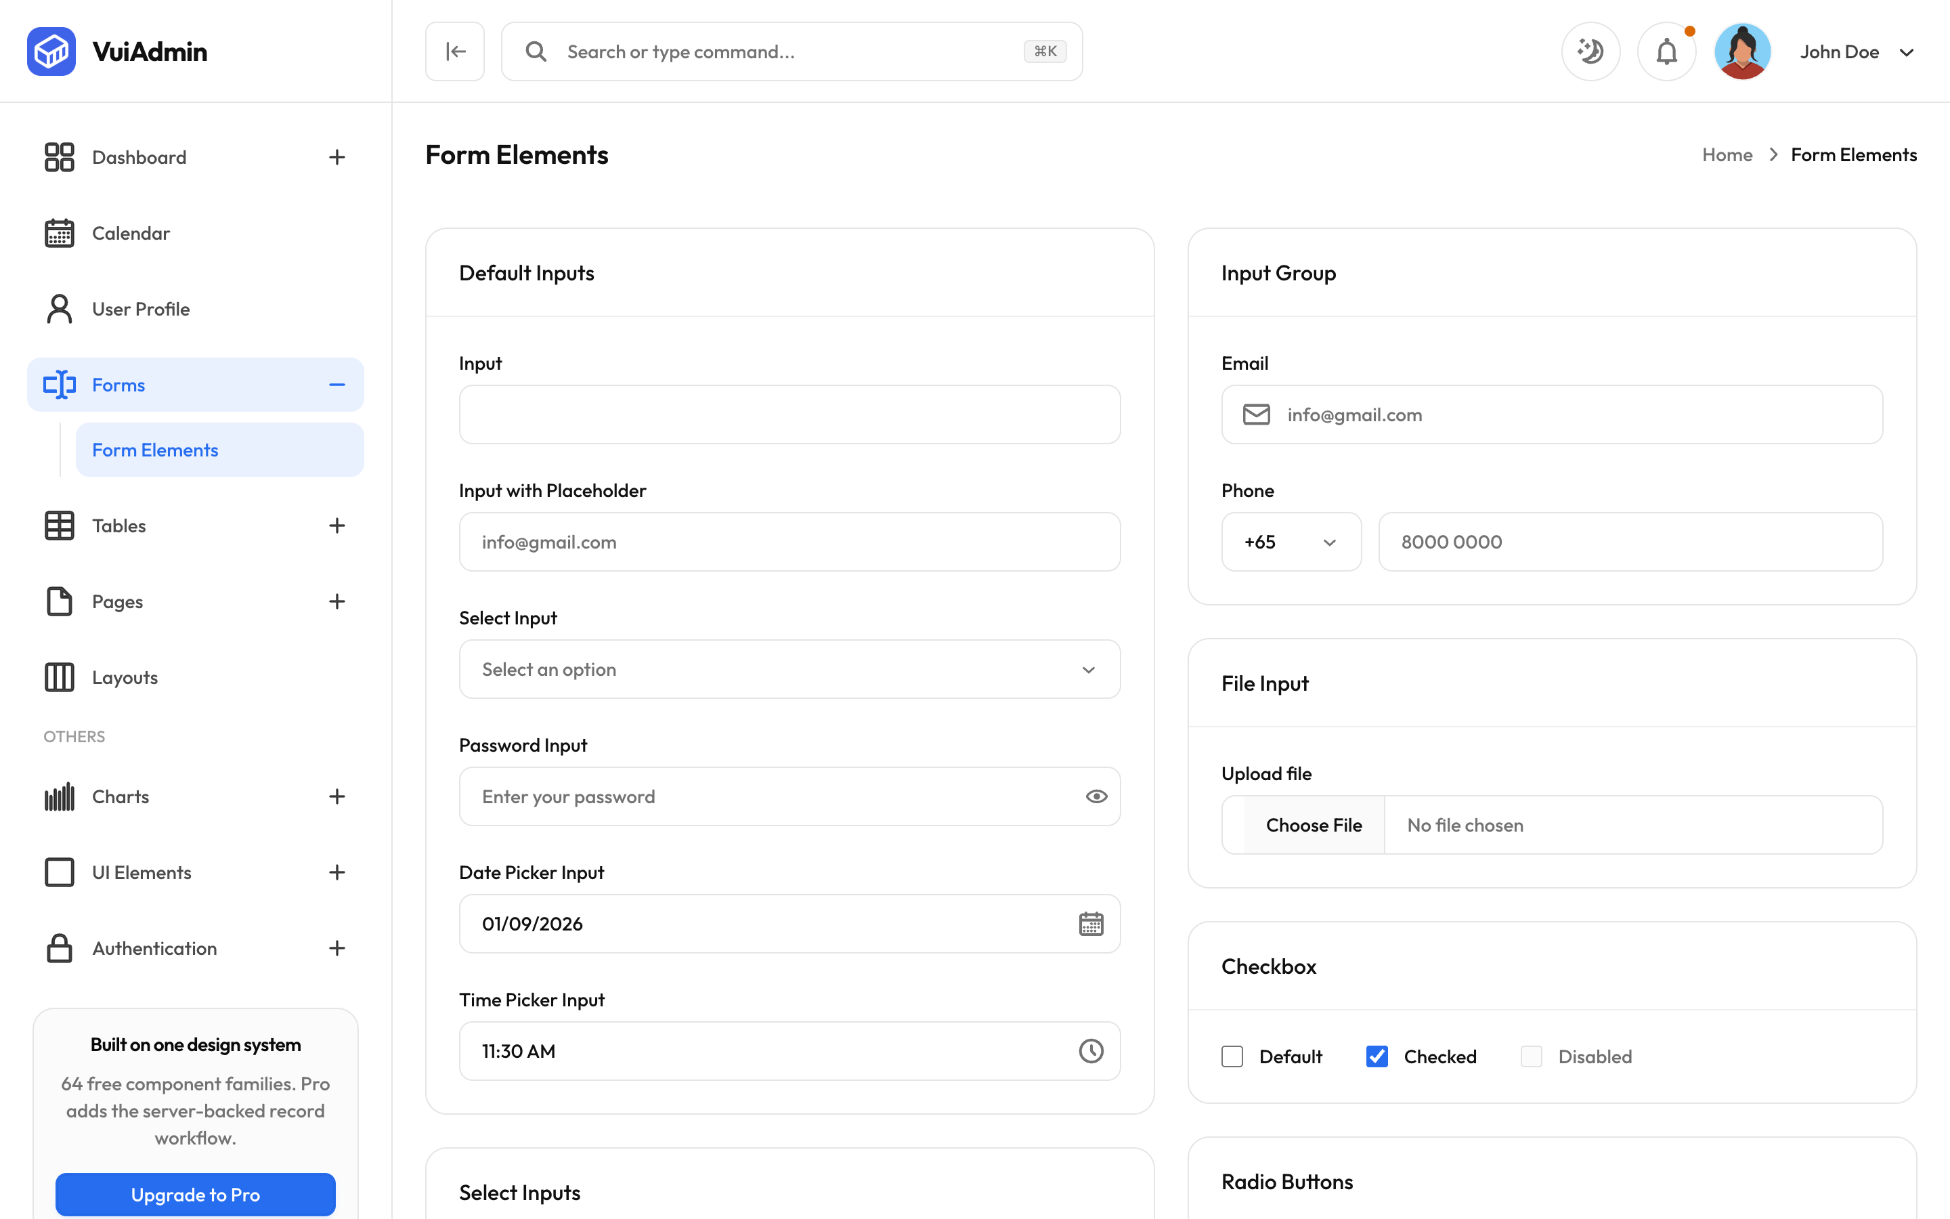Click the John Doe username
Screen dimensions: 1950x1219
click(1839, 51)
